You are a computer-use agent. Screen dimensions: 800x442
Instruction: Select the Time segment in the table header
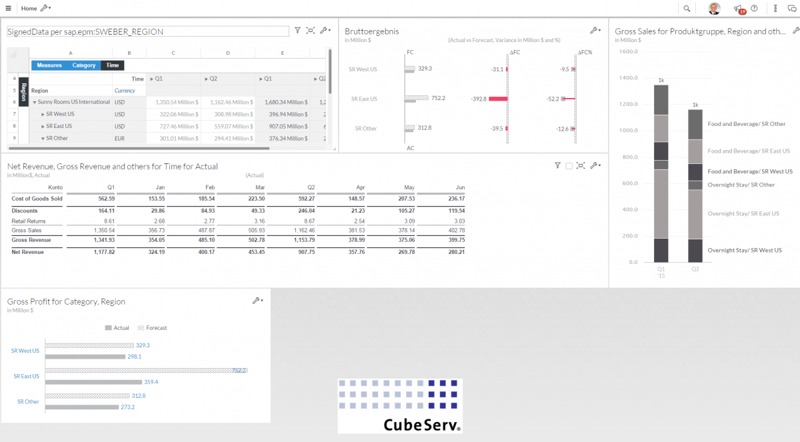[x=112, y=65]
